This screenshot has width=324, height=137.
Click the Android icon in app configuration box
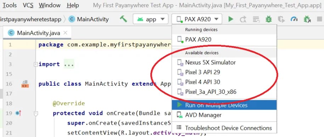click(140, 19)
